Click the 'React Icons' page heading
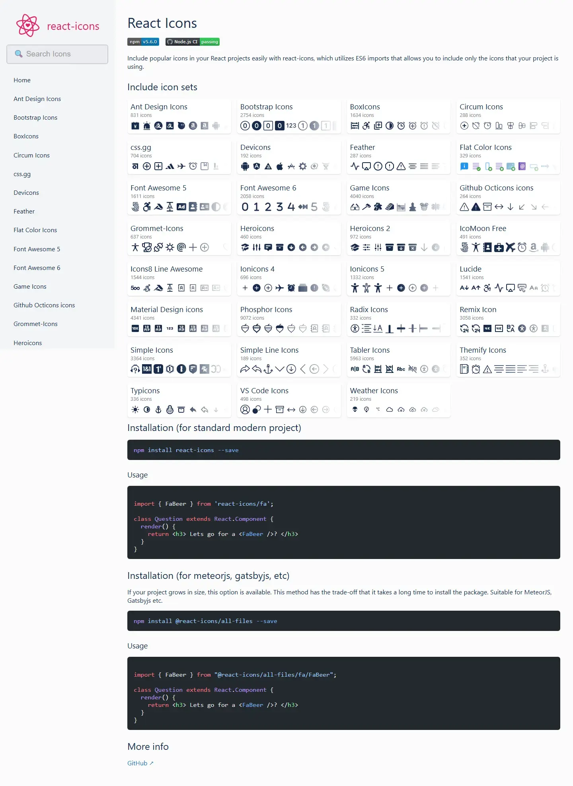Viewport: 573px width, 786px height. tap(162, 23)
